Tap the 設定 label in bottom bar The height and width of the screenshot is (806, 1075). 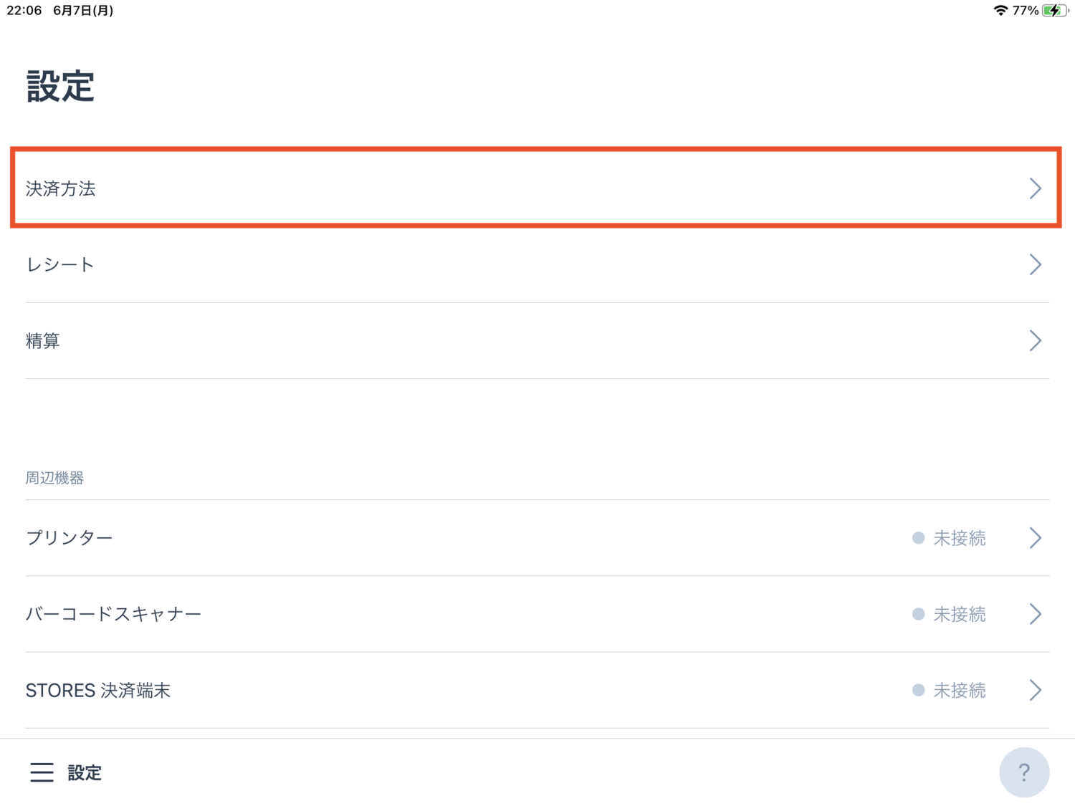(x=85, y=772)
